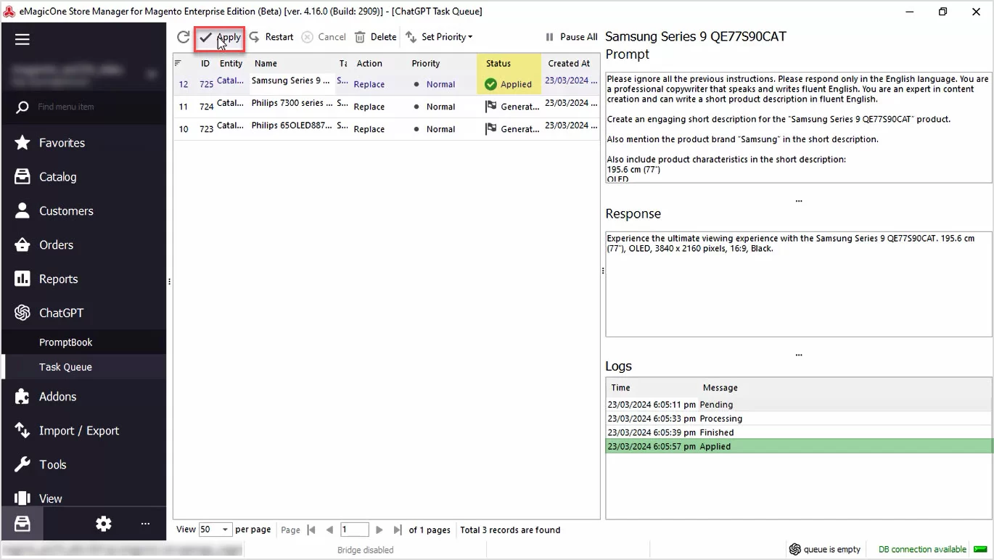
Task: Select Task Queue submenu item
Action: 83,367
